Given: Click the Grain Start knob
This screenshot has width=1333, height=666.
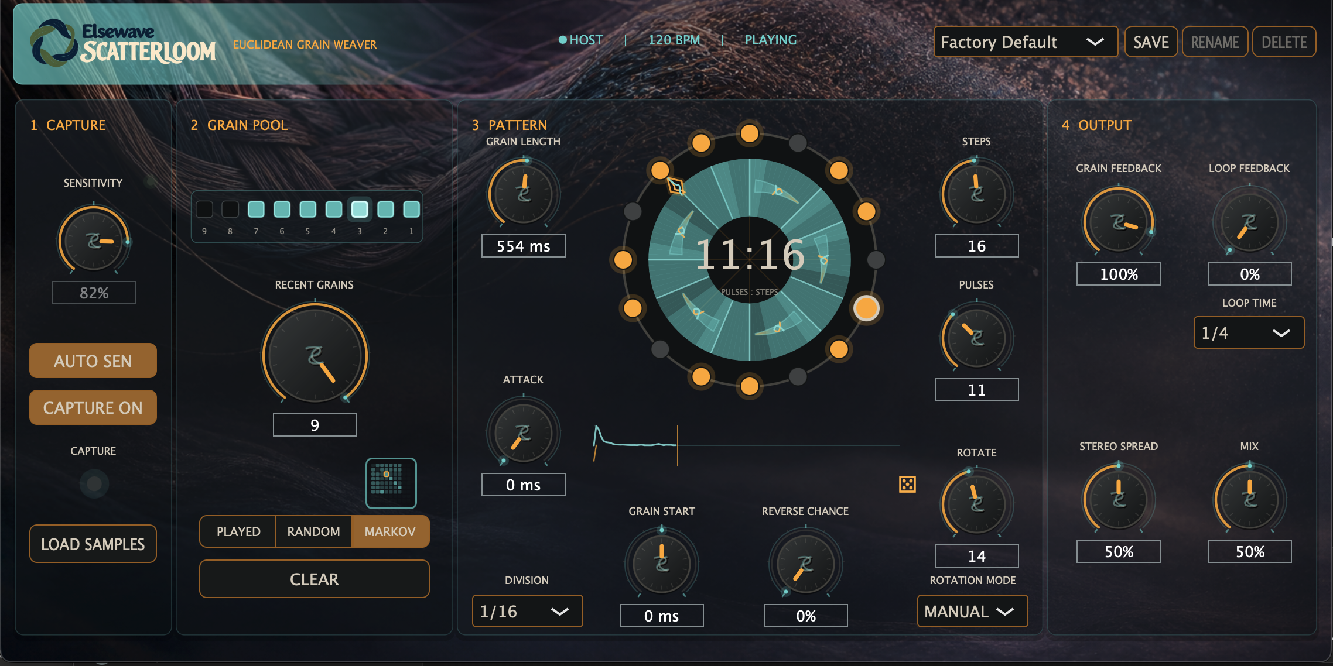Looking at the screenshot, I should 662,563.
